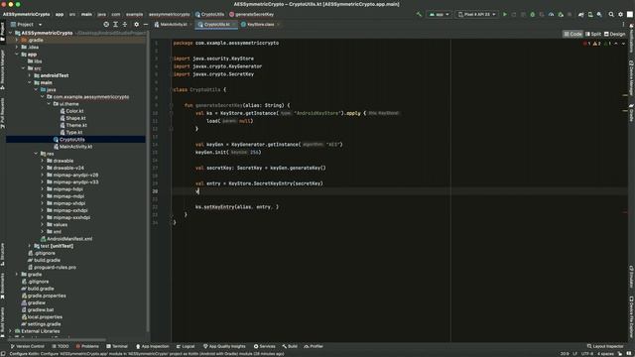
Task: Open the Services tool window
Action: pyautogui.click(x=265, y=346)
